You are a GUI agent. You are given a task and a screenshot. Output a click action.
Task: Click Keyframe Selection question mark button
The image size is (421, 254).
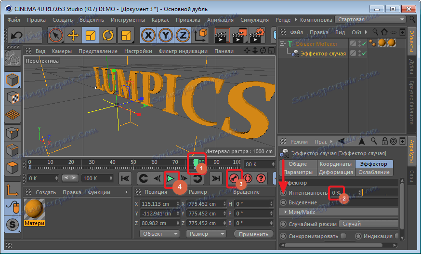point(261,178)
